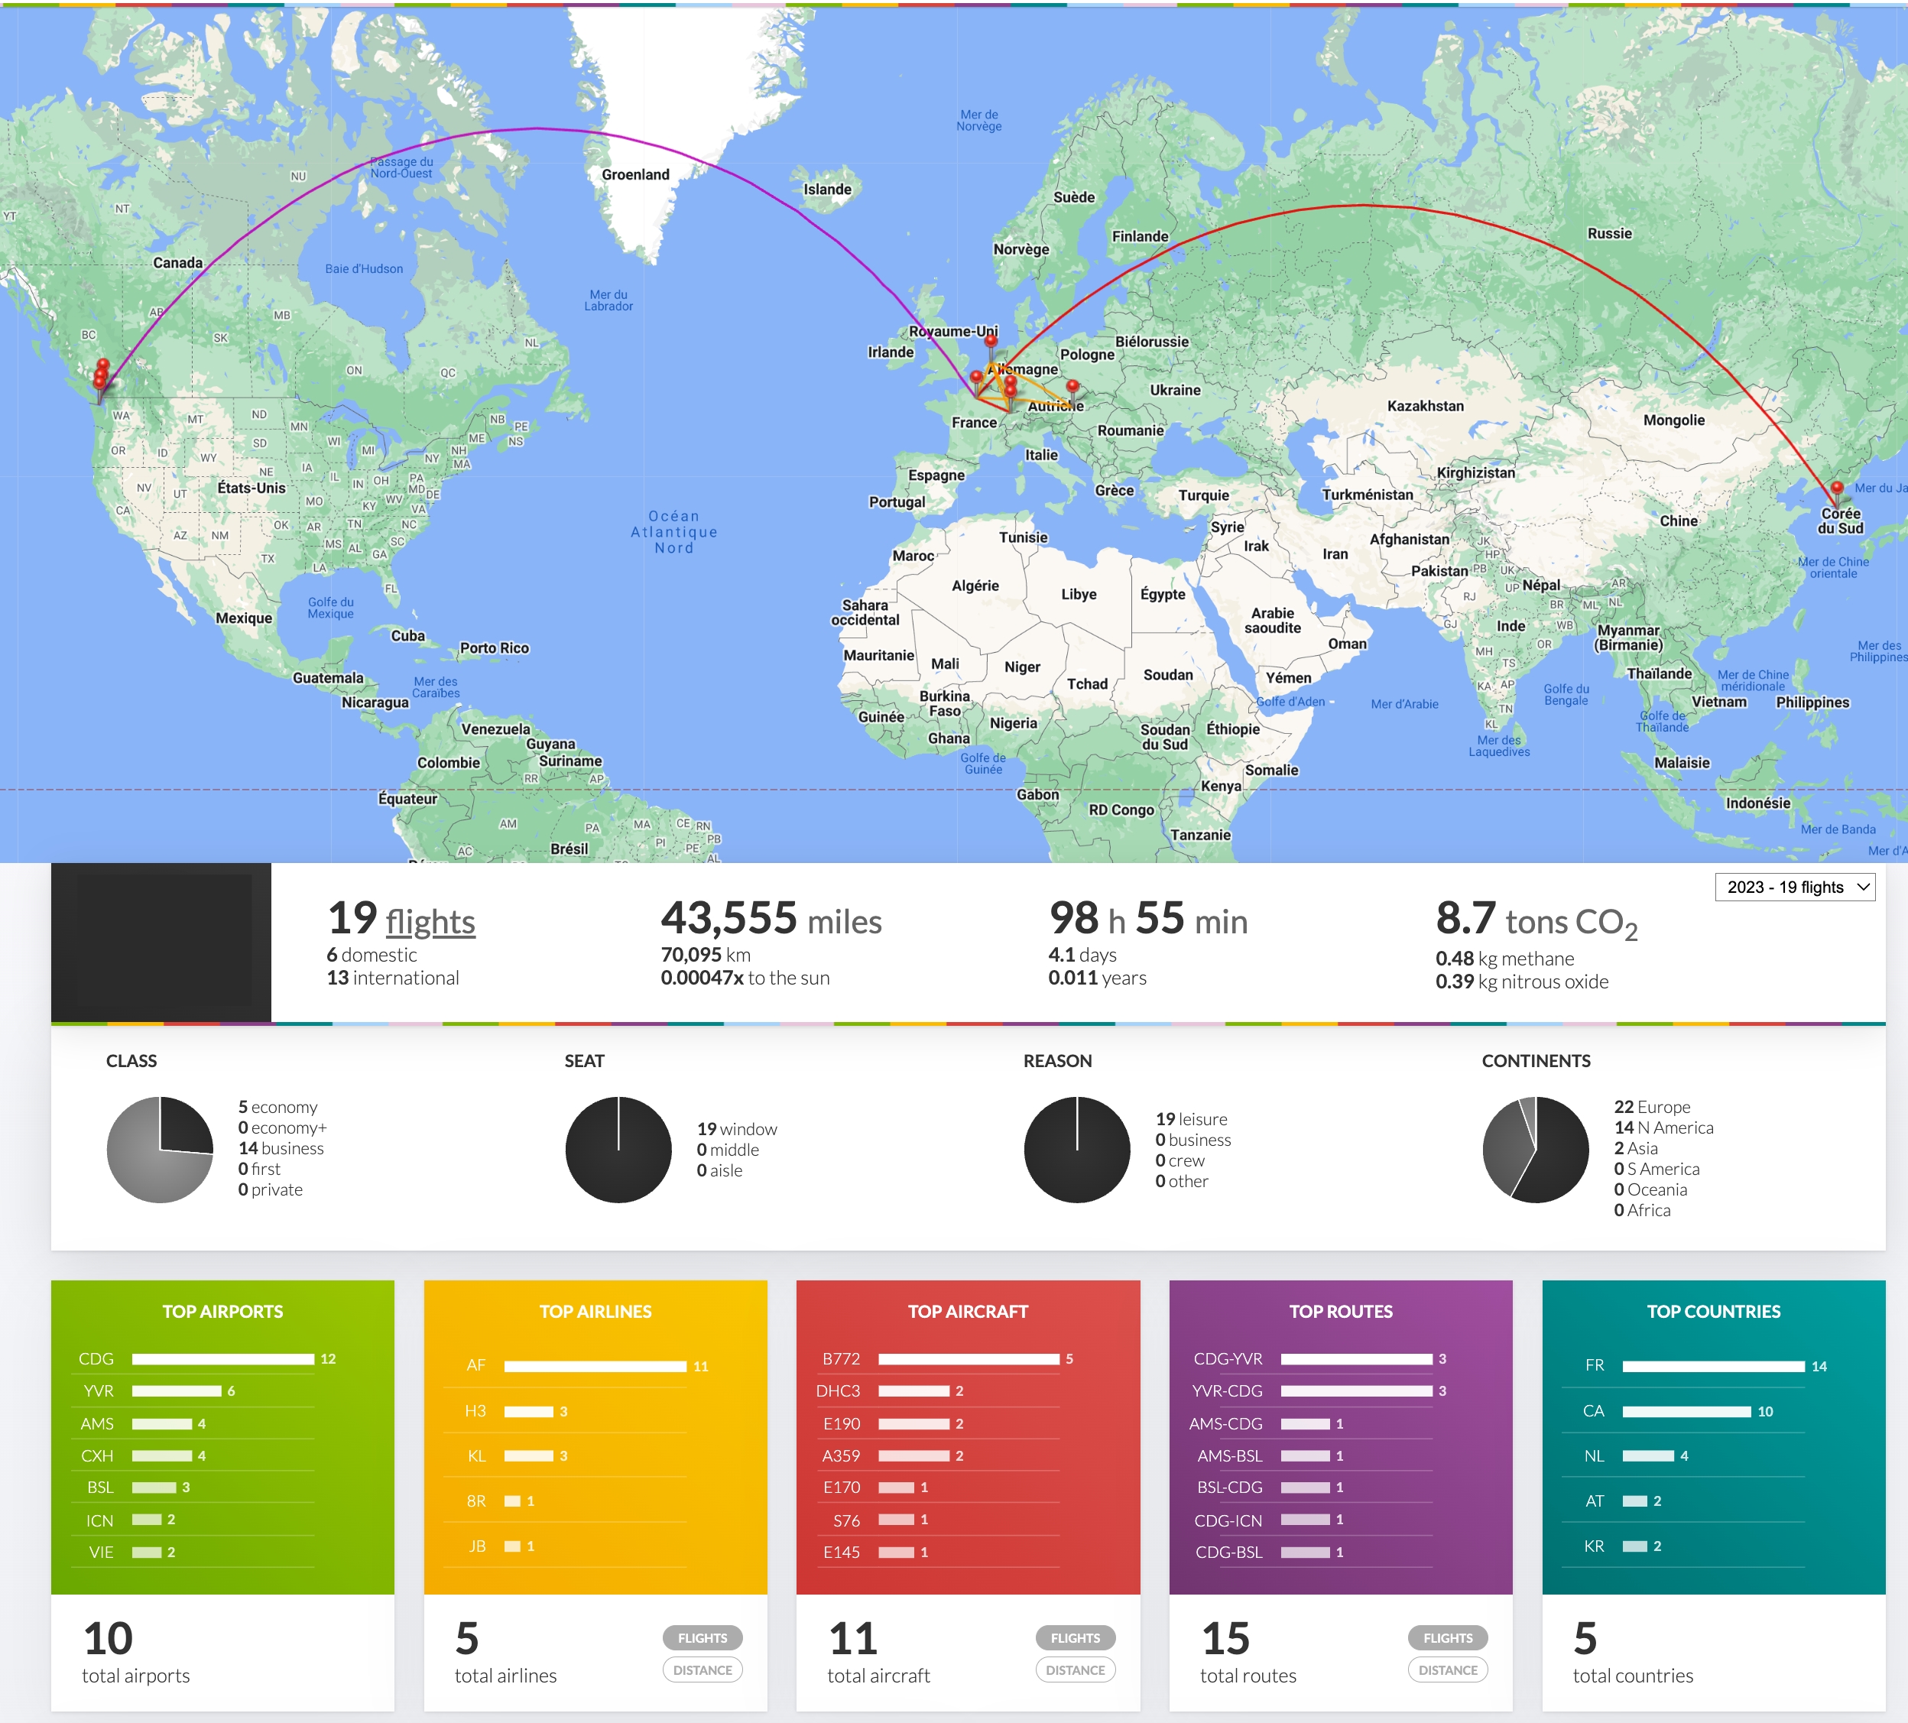Open the flights link next to 19
This screenshot has height=1723, width=1908.
tap(430, 922)
